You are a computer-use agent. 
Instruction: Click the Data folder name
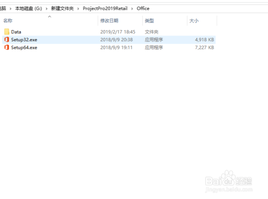(16, 32)
